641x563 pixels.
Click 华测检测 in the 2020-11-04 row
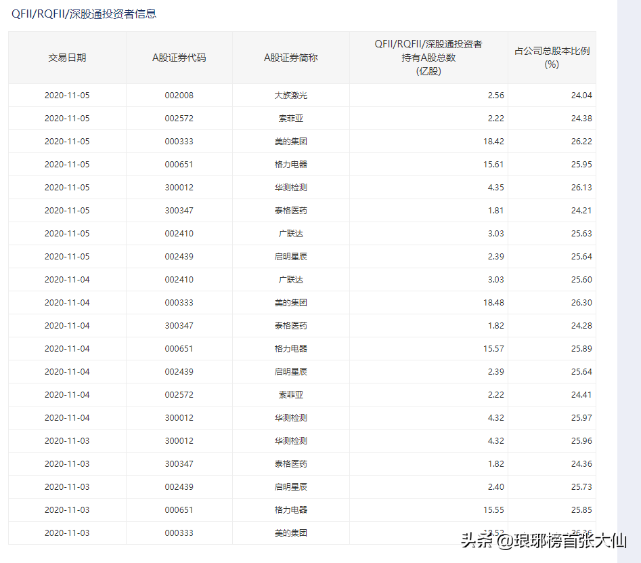(x=290, y=418)
